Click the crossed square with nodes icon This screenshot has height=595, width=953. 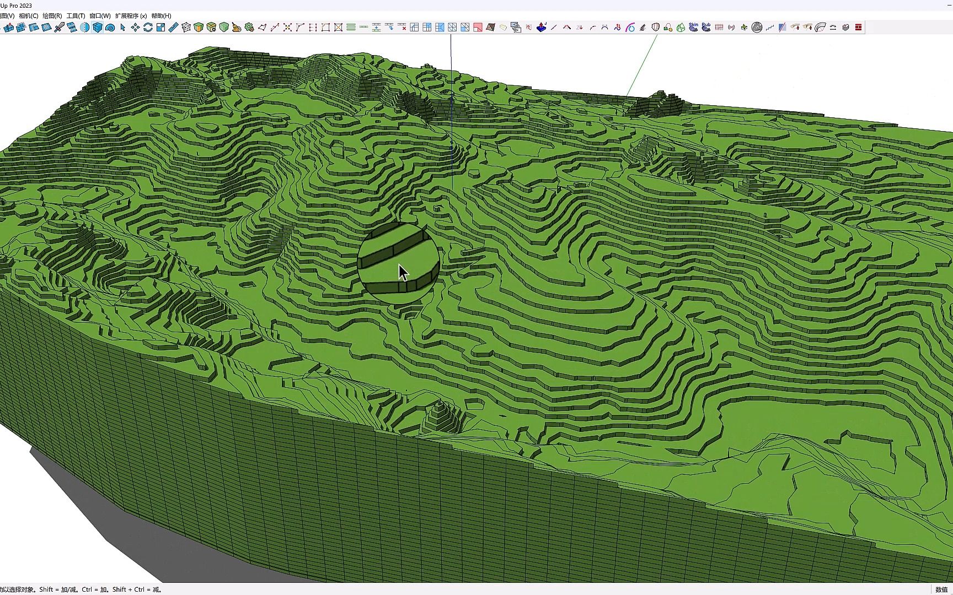click(x=338, y=27)
